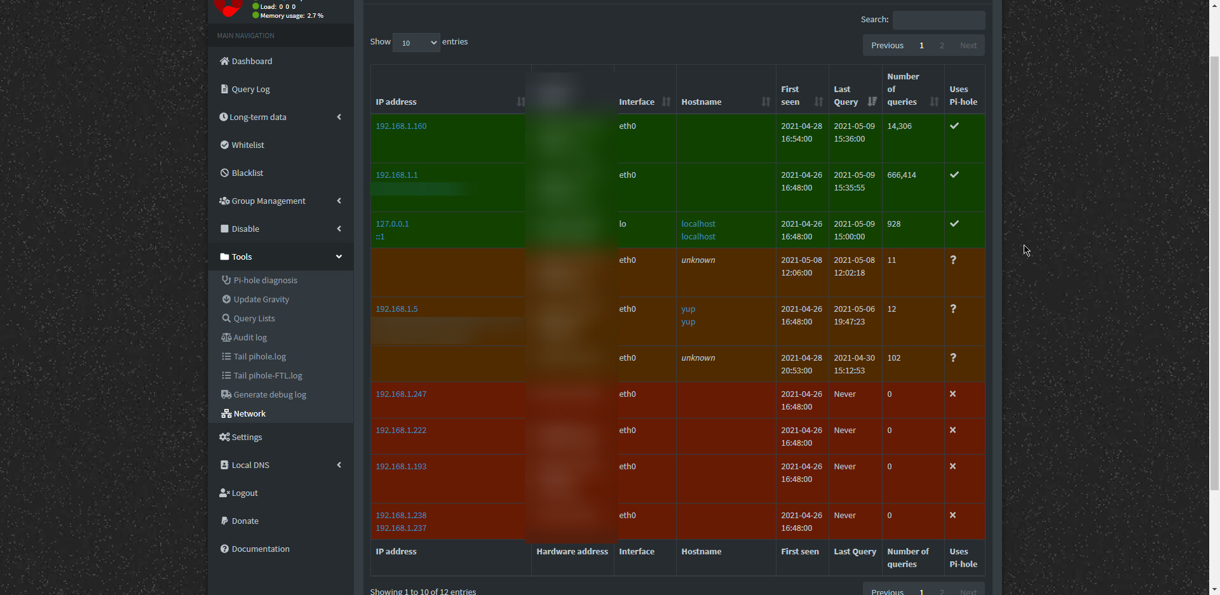The width and height of the screenshot is (1220, 595).
Task: Open Update Gravity menu item
Action: 281,299
